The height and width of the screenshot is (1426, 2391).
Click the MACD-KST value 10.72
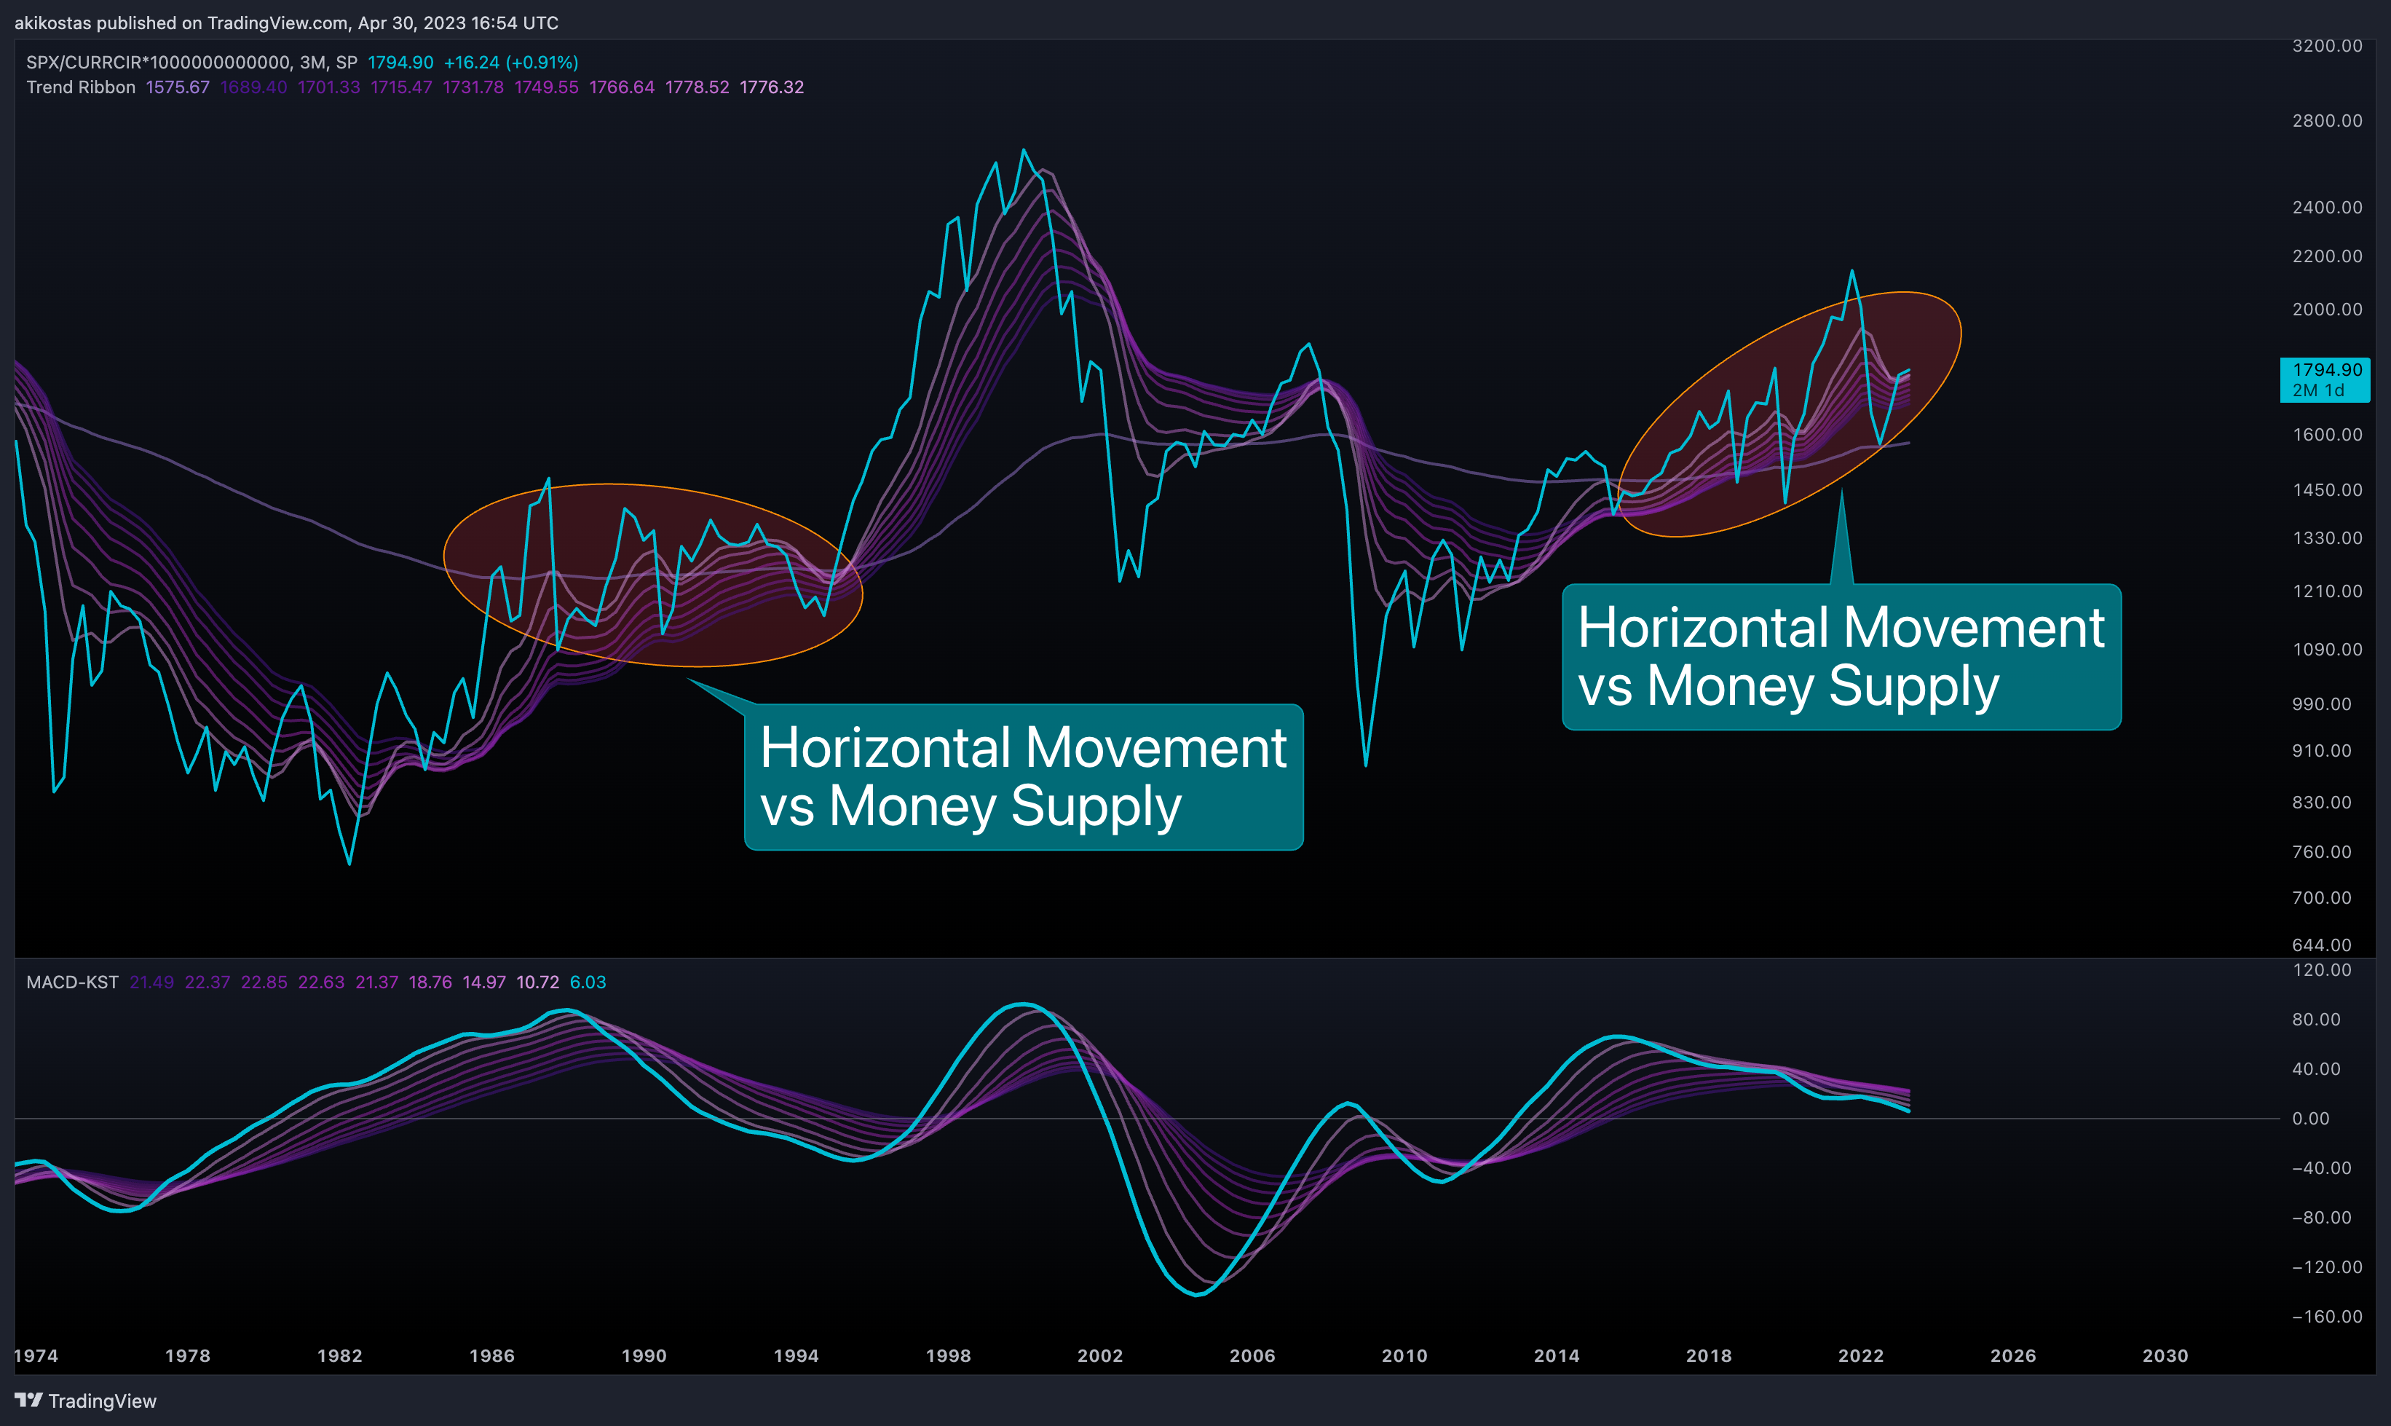click(x=538, y=982)
